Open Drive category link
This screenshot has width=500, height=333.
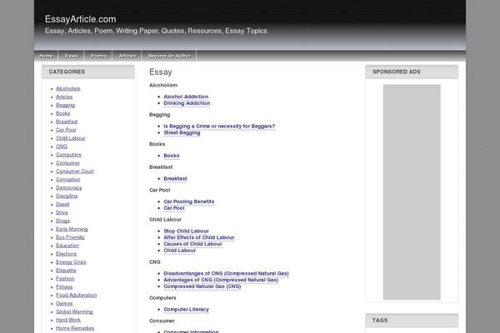click(x=62, y=213)
